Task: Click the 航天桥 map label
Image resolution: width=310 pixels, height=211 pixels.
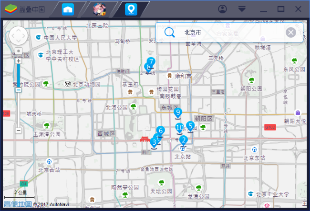Action: click(x=34, y=114)
